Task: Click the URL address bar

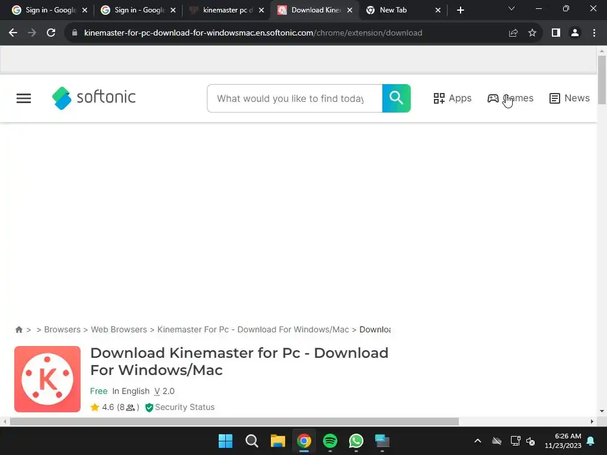Action: (x=253, y=33)
